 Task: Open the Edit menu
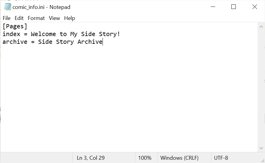pos(19,18)
